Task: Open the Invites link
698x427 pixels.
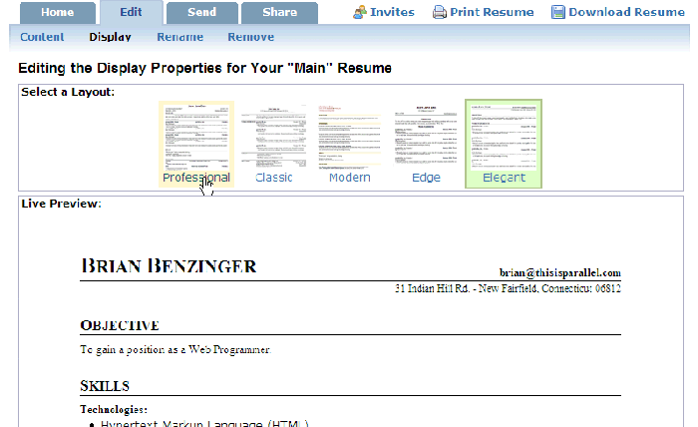Action: (x=392, y=12)
